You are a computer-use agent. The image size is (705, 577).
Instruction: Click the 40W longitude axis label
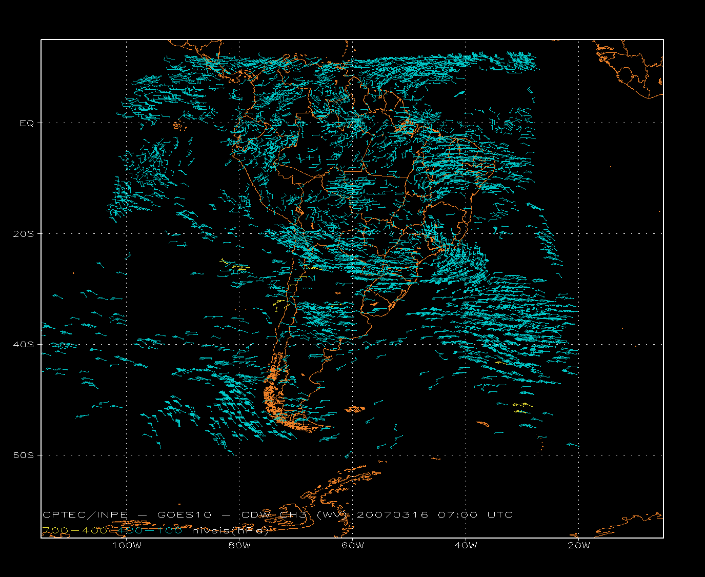click(466, 545)
